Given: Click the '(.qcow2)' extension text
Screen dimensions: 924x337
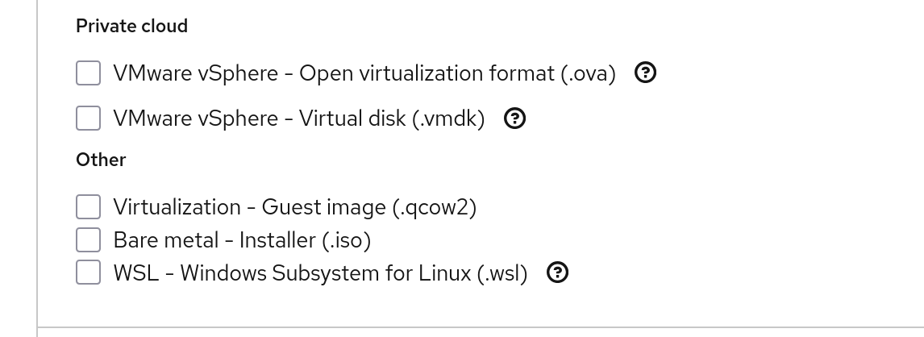Looking at the screenshot, I should tap(434, 207).
